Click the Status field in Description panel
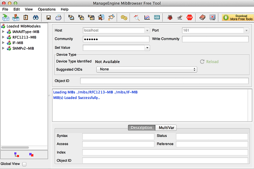The height and width of the screenshot is (169, 254). pyautogui.click(x=212, y=136)
